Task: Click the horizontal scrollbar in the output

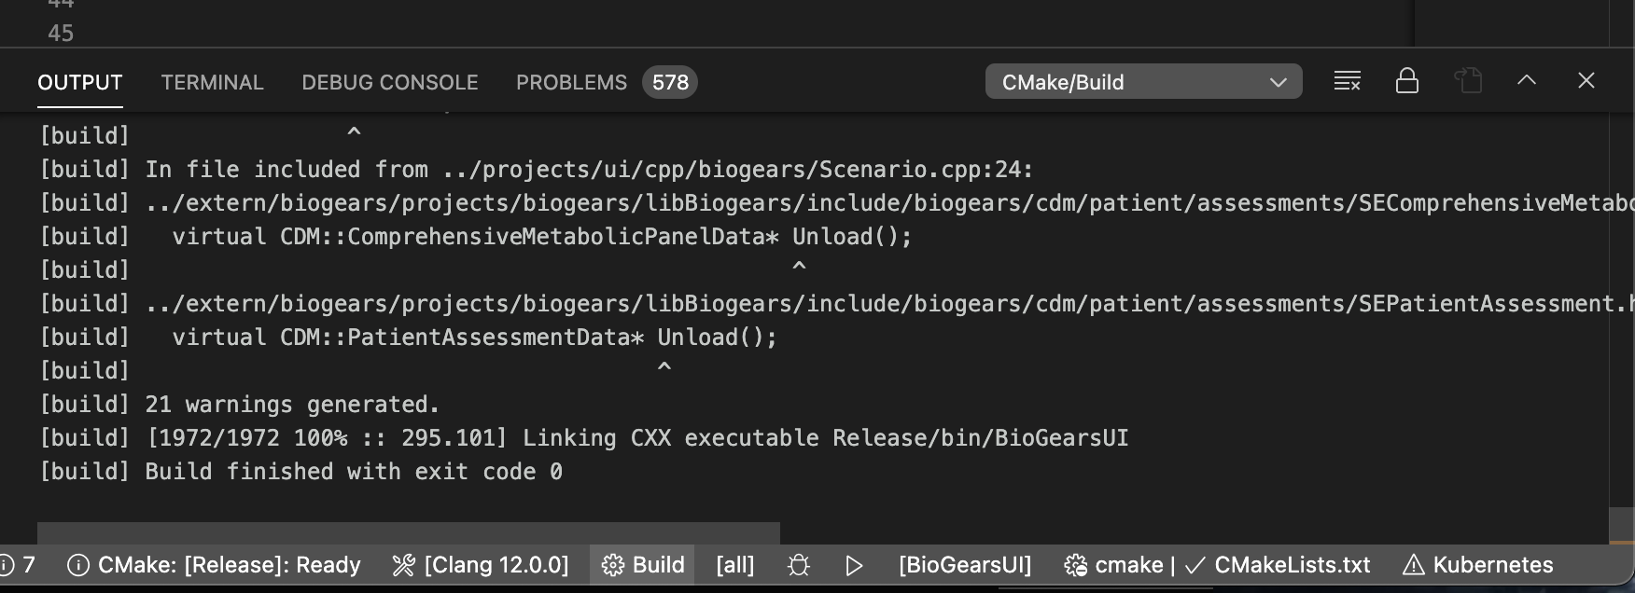Action: point(409,532)
